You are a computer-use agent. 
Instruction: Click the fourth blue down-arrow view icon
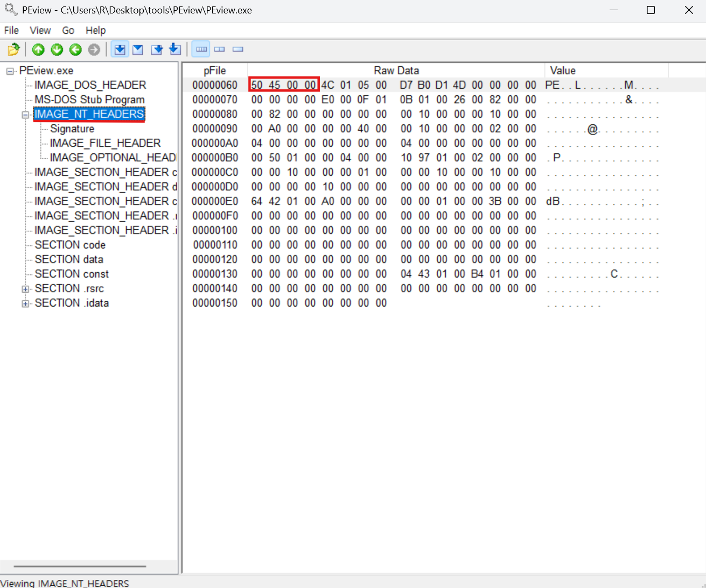point(175,49)
